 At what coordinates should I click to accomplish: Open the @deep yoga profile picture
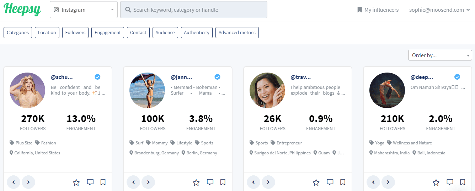[387, 90]
